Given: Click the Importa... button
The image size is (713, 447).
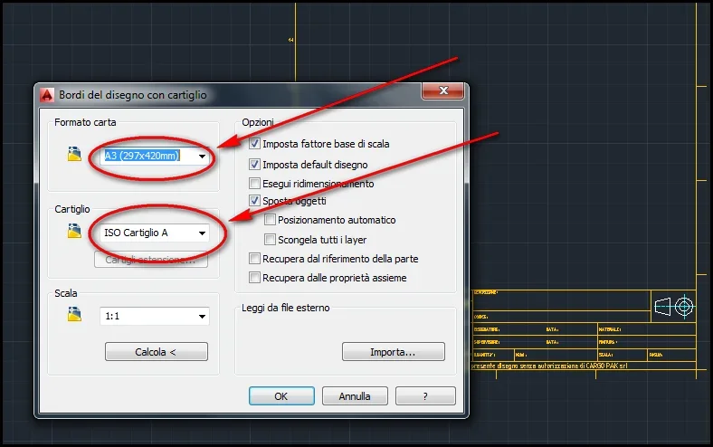Looking at the screenshot, I should coord(394,352).
